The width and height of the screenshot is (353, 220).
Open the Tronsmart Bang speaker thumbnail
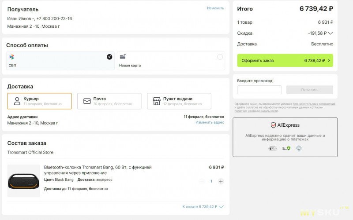click(x=23, y=181)
